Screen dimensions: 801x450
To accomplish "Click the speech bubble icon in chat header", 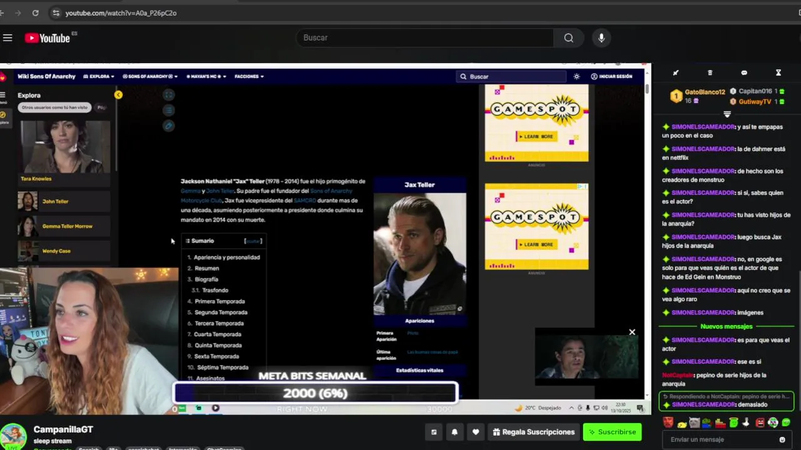I will point(744,72).
